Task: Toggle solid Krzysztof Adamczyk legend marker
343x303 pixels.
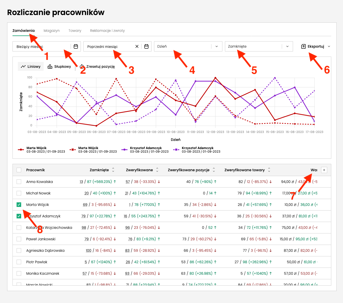Action: [x=124, y=150]
